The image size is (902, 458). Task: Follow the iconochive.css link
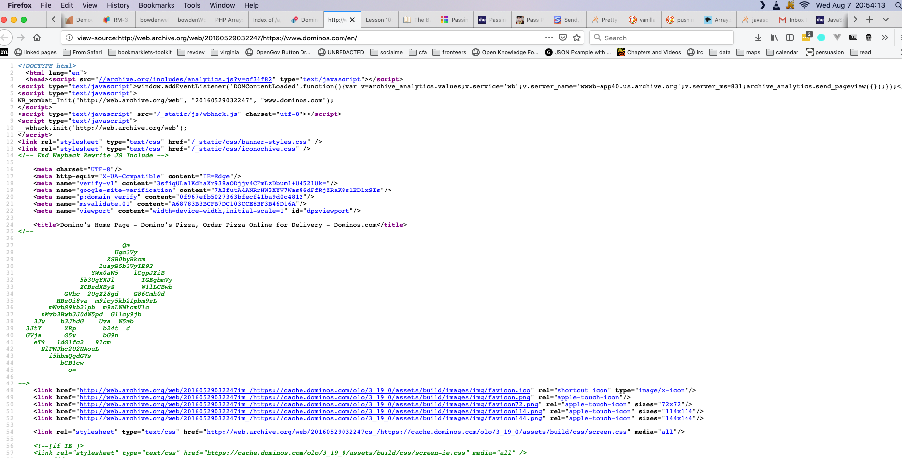click(x=243, y=149)
